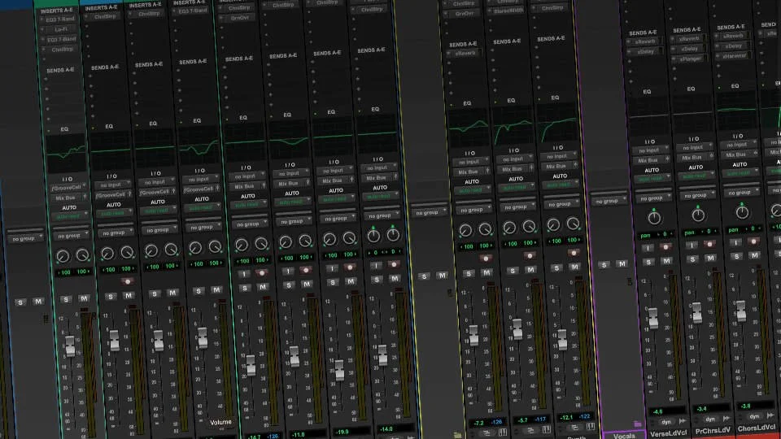Open StereoWidth insert on -5.7 track
Screen dimensions: 781x439
click(508, 10)
